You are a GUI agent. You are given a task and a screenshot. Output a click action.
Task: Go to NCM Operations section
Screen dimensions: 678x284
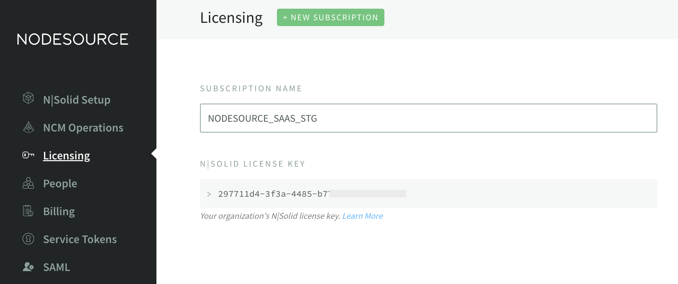(x=83, y=128)
